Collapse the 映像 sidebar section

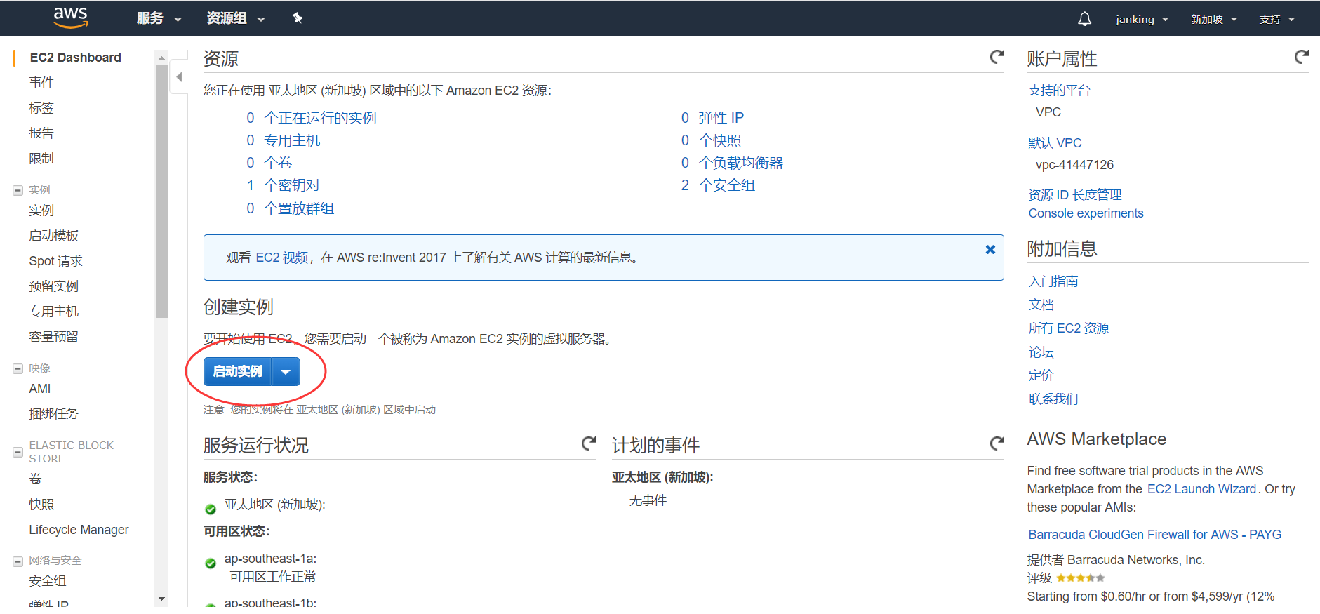pos(18,368)
